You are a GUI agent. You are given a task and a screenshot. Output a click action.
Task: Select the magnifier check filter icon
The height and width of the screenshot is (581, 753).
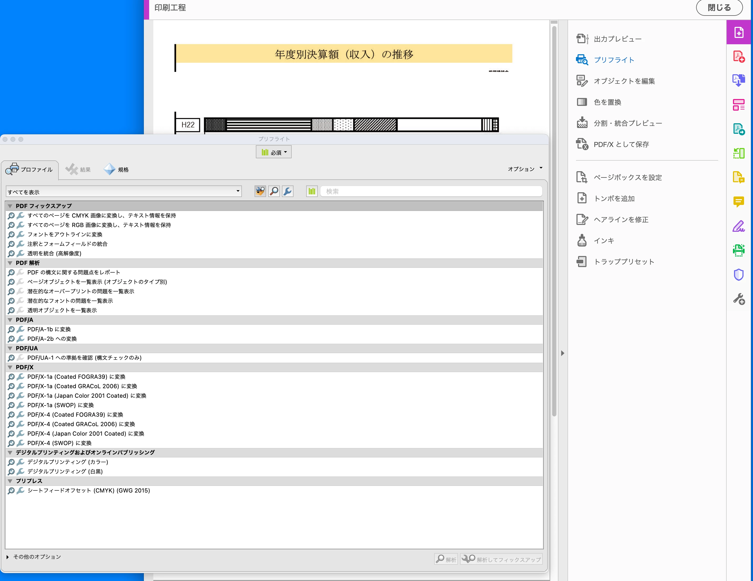(274, 191)
